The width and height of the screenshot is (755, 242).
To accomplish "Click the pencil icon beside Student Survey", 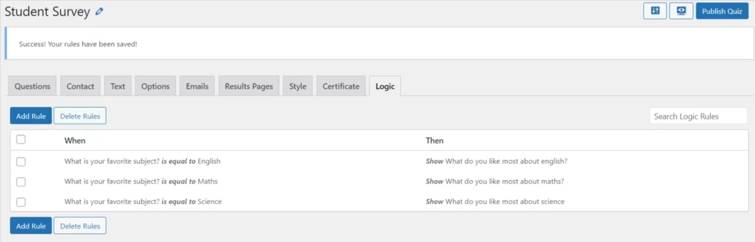I will tap(99, 12).
